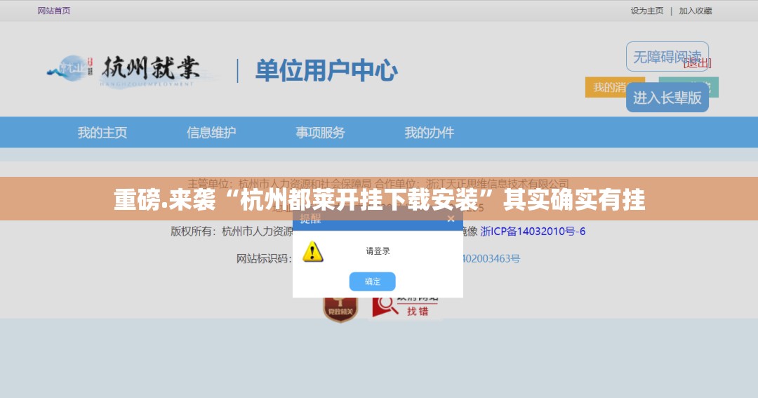Select the 事项服务 menu item

320,132
